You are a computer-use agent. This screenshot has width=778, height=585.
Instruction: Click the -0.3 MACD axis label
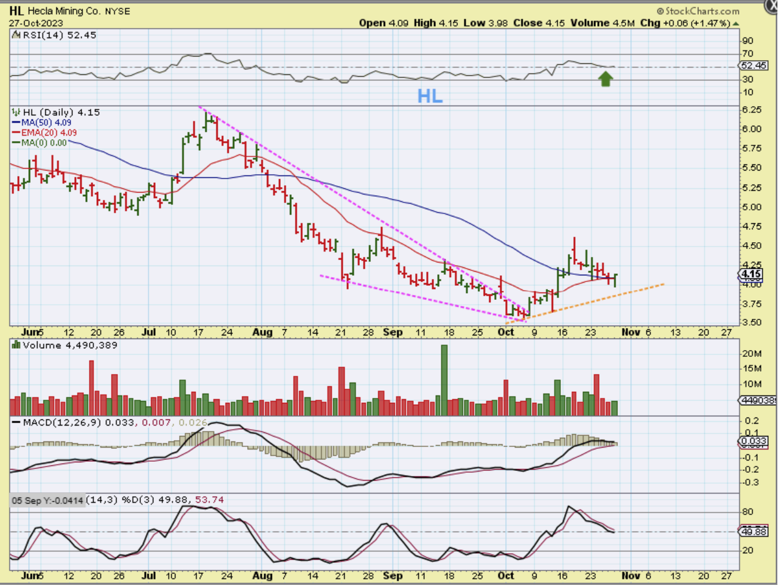click(750, 483)
